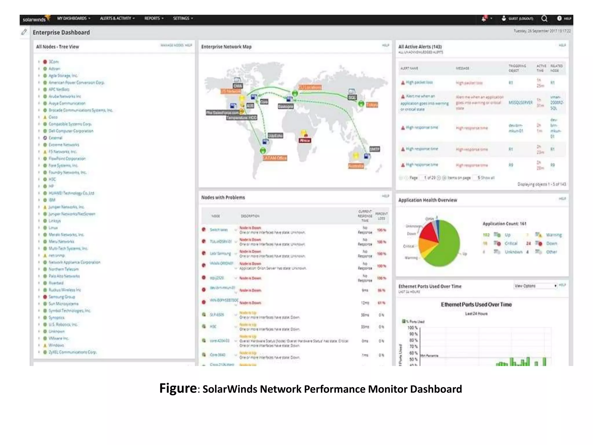The height and width of the screenshot is (445, 593).
Task: Open the Settings menu
Action: click(x=183, y=18)
